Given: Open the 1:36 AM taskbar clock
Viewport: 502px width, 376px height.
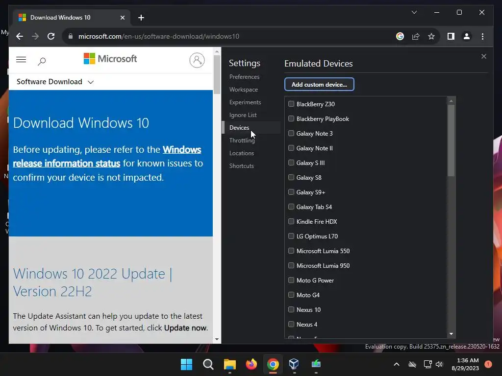Looking at the screenshot, I should pyautogui.click(x=465, y=364).
